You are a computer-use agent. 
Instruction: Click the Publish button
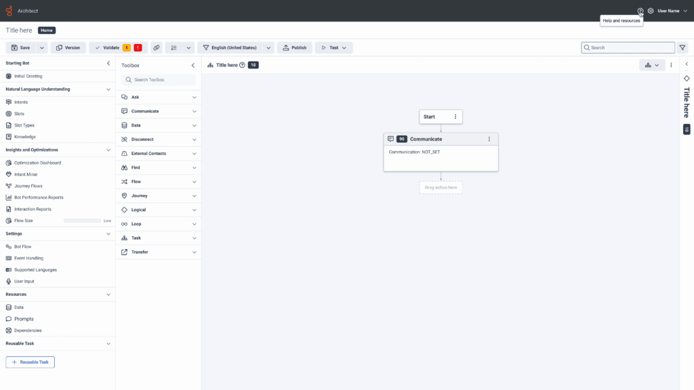coord(296,47)
